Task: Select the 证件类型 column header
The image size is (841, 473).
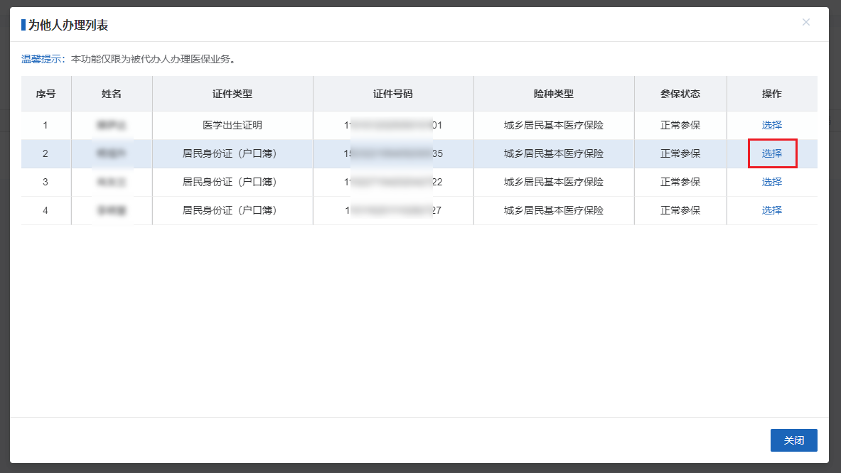Action: [x=232, y=94]
